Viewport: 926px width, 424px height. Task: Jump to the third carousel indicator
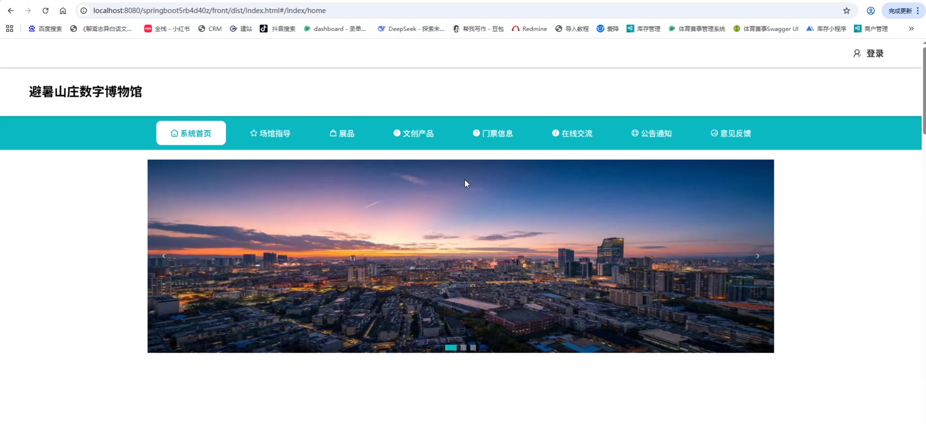pyautogui.click(x=473, y=348)
